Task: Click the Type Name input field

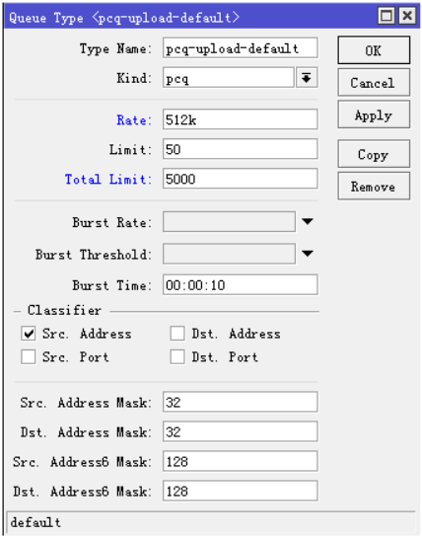Action: coord(240,48)
